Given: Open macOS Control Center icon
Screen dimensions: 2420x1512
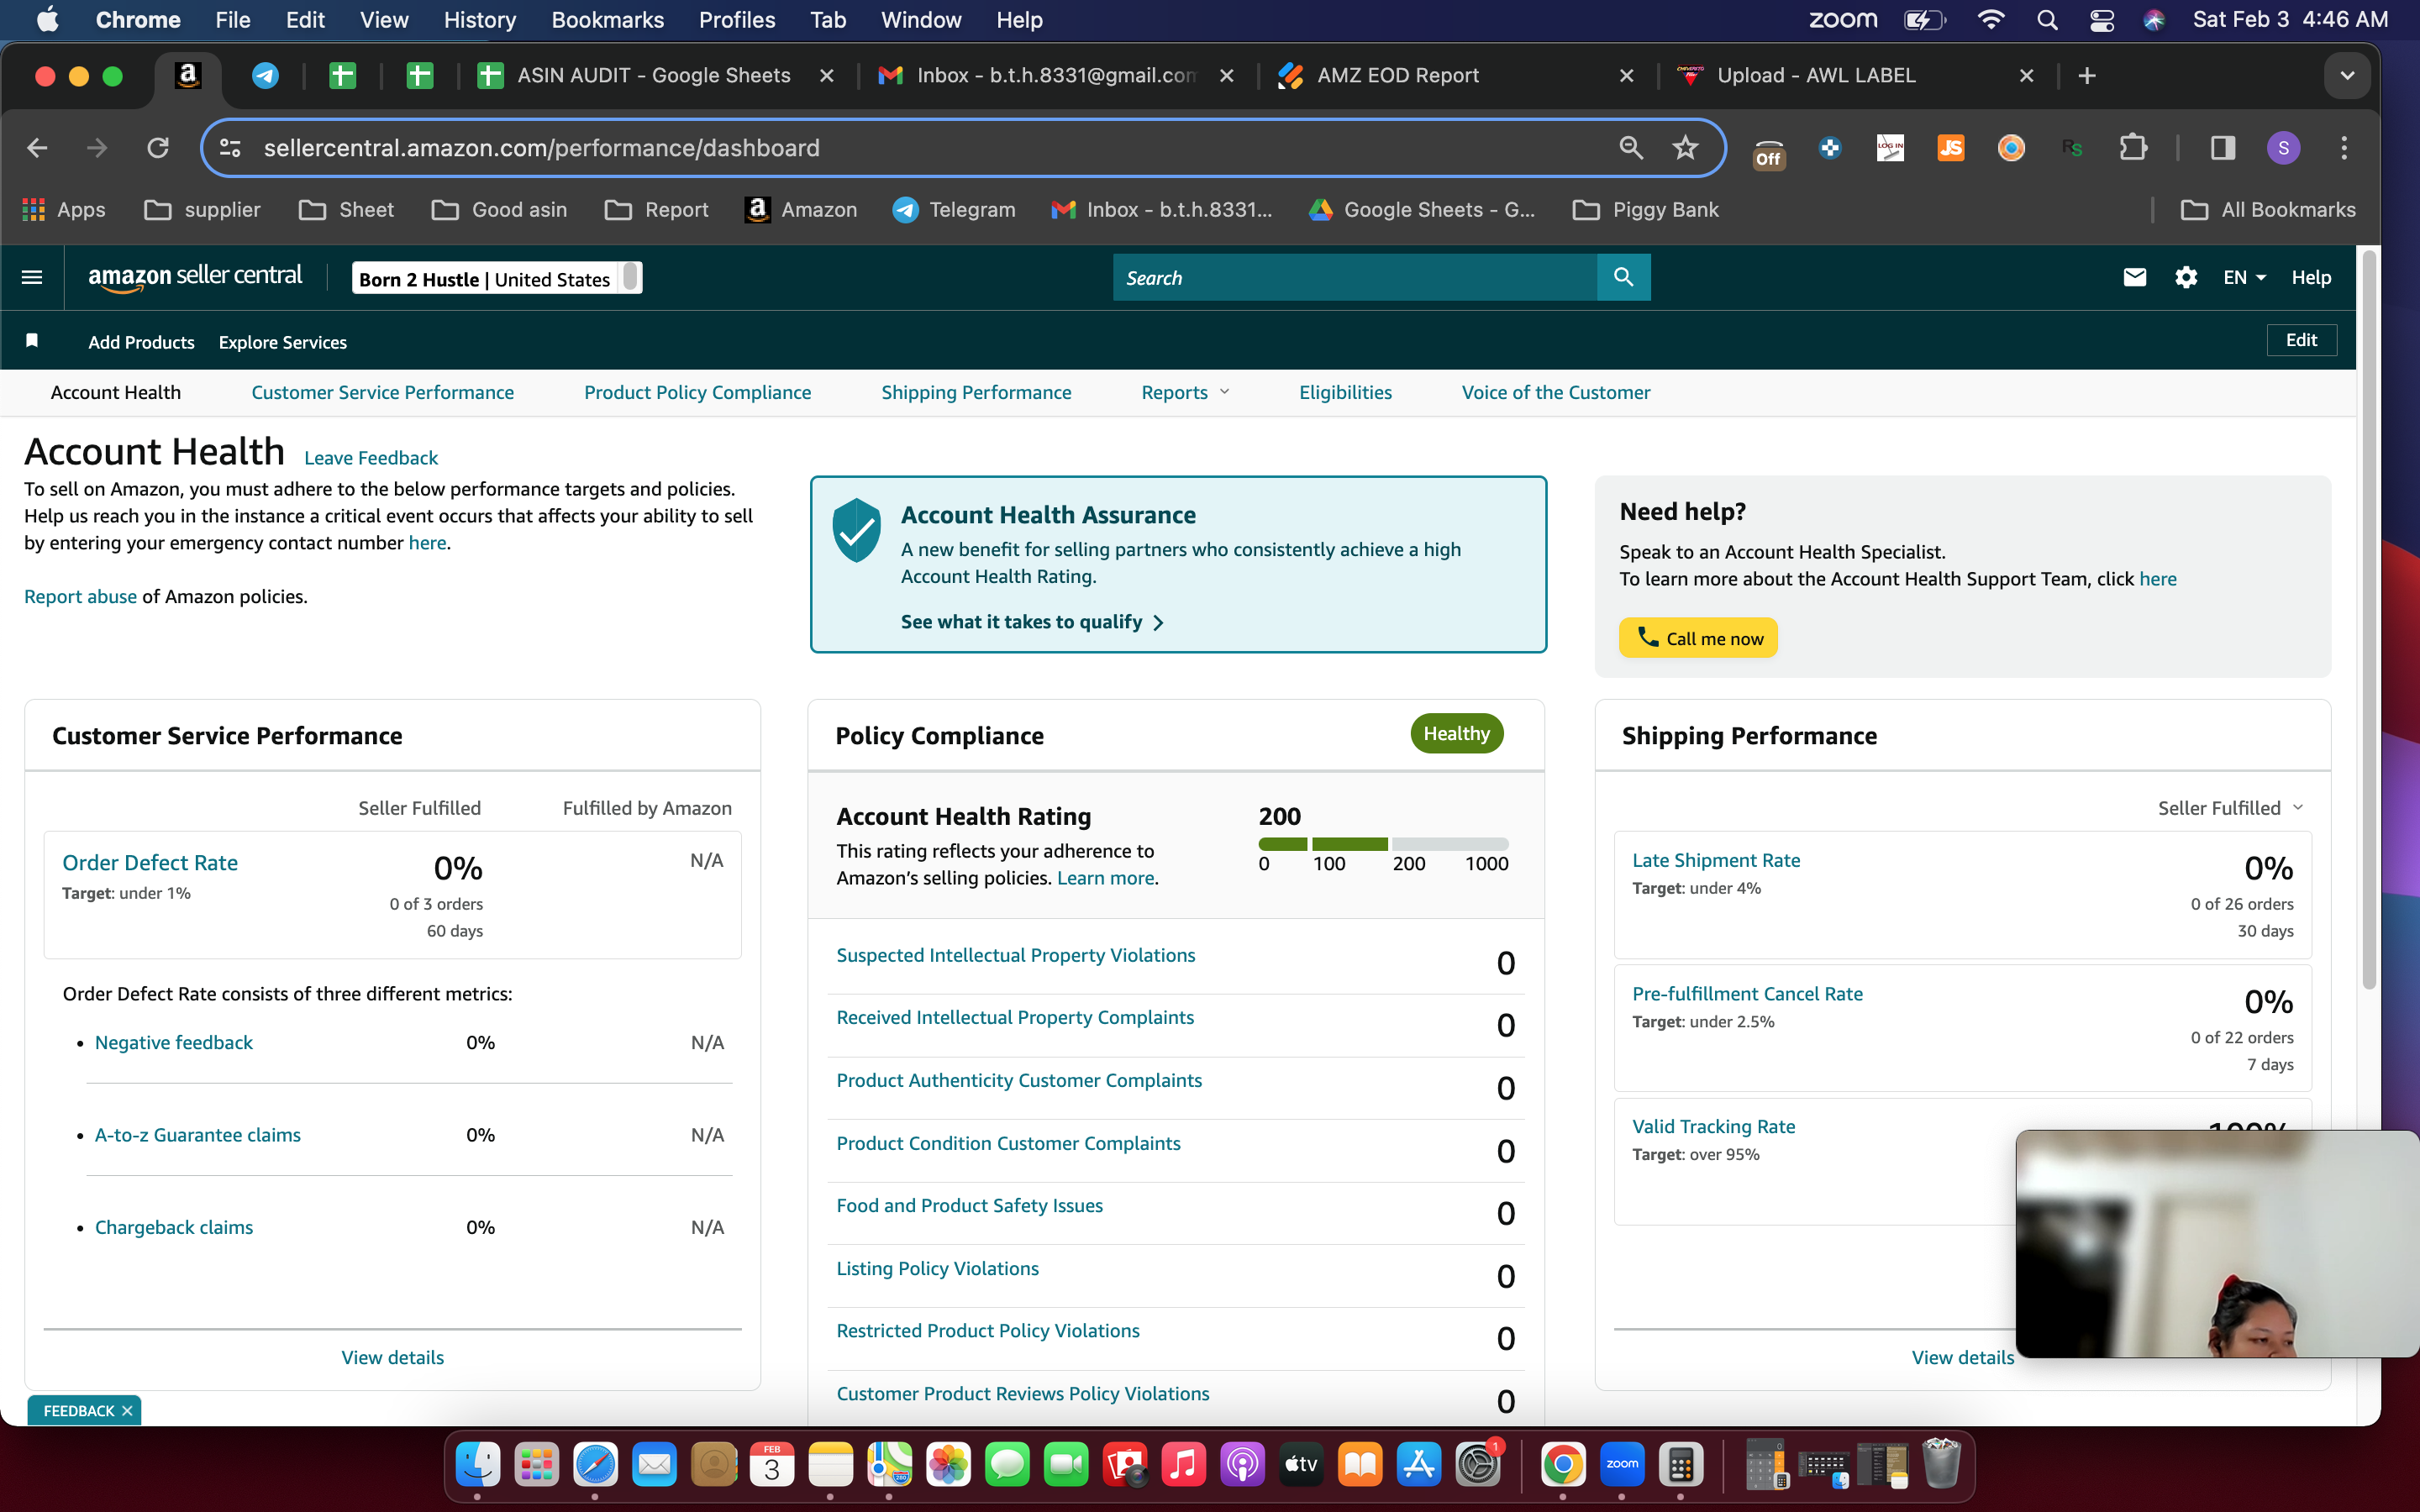Looking at the screenshot, I should click(x=2101, y=20).
